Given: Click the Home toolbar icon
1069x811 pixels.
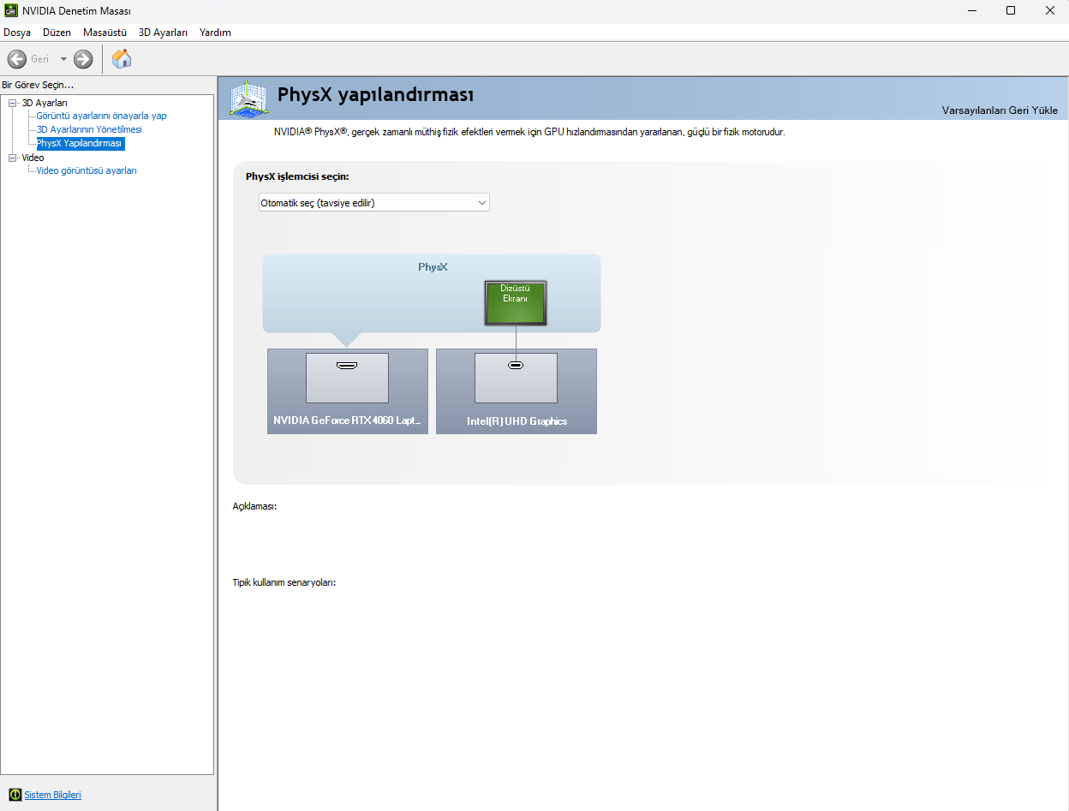Looking at the screenshot, I should [x=122, y=59].
